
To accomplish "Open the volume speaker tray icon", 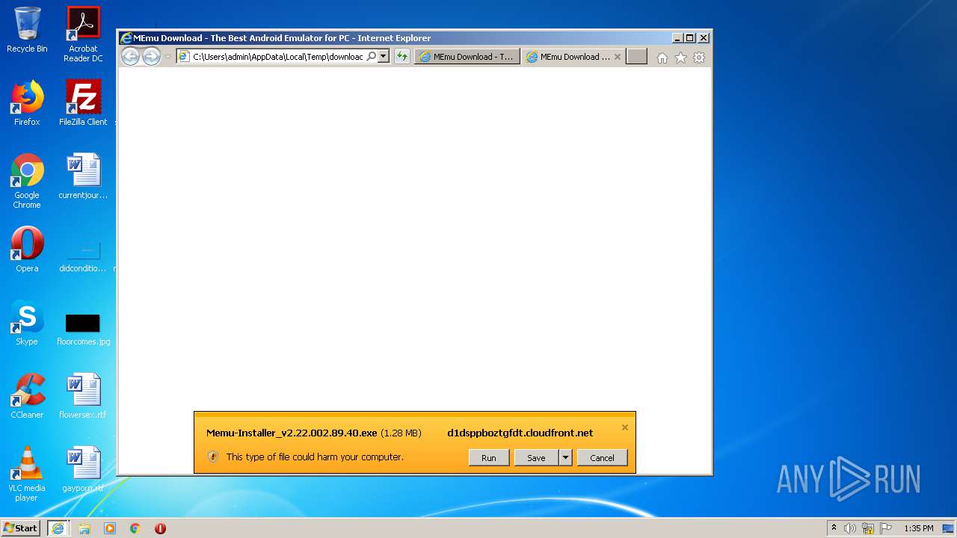I will pyautogui.click(x=849, y=528).
